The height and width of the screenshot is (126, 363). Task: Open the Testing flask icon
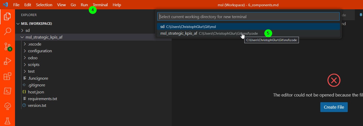[x=7, y=121]
